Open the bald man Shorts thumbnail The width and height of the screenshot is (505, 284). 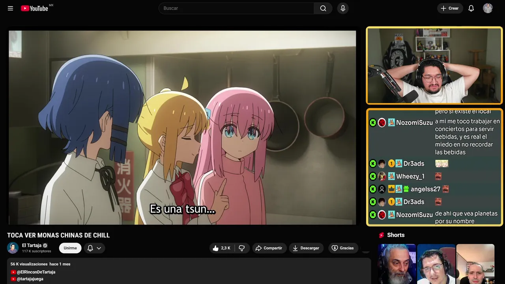click(475, 264)
